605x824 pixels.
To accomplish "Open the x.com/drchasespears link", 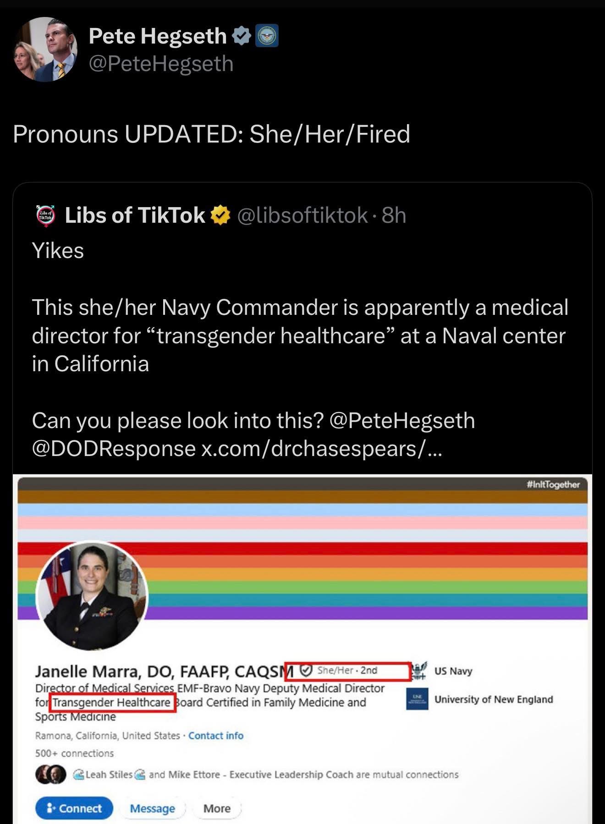I will tap(322, 448).
